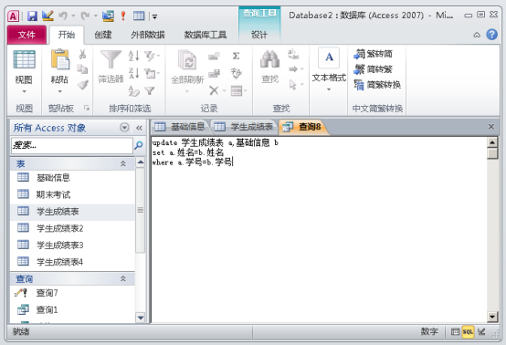Image resolution: width=506 pixels, height=345 pixels.
Task: Click the Save icon in quick access toolbar
Action: click(32, 16)
